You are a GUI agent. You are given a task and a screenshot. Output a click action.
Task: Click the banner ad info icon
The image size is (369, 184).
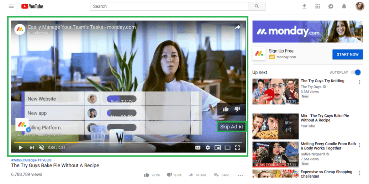[361, 22]
